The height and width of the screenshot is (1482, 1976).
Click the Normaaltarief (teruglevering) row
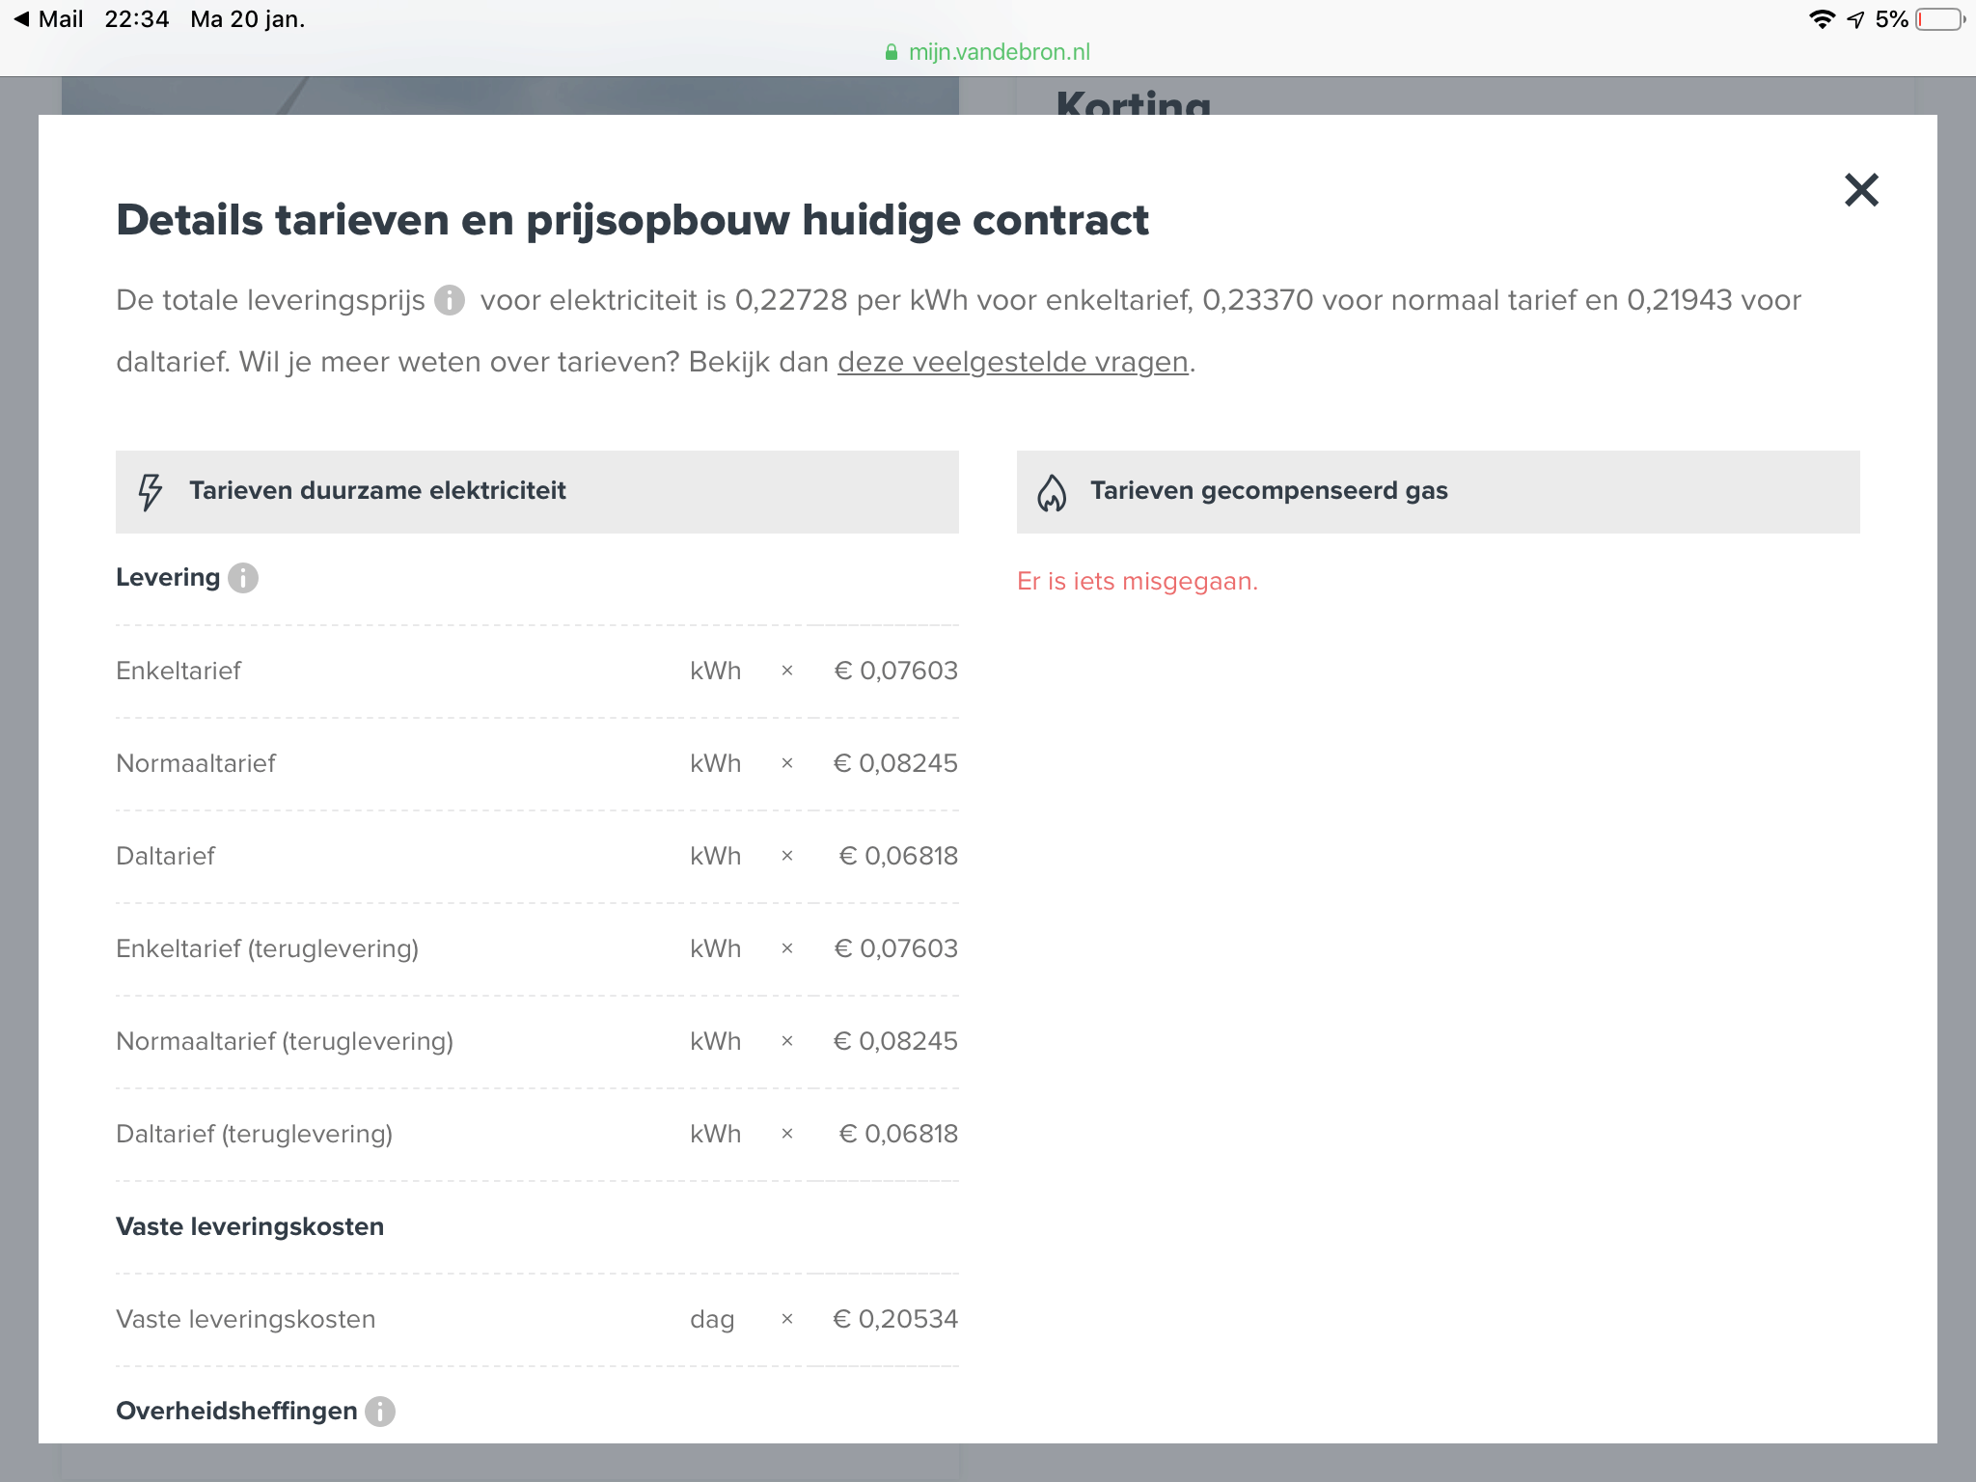tap(285, 1041)
